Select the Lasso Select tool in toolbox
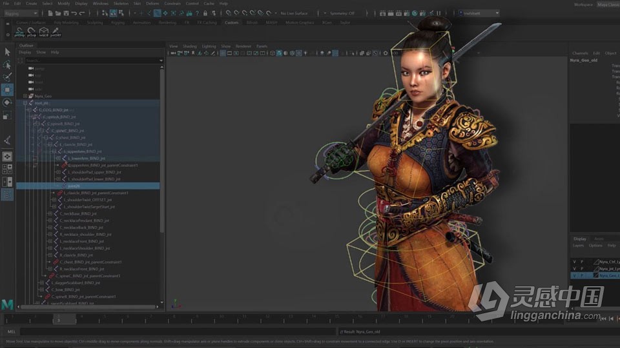Viewport: 620px width, 348px height. click(x=7, y=64)
